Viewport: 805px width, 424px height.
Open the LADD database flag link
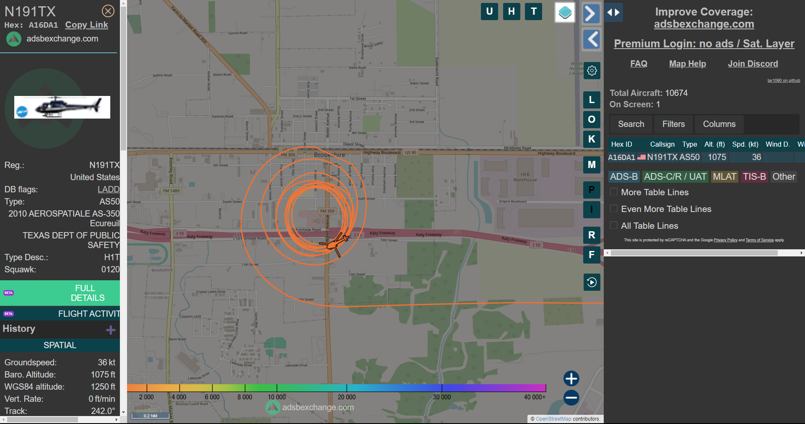point(109,189)
